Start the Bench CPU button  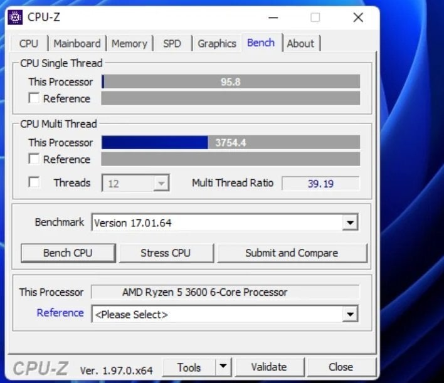point(68,253)
